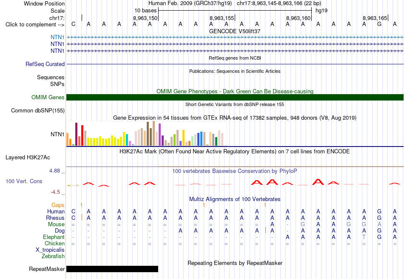Viewport: 404px width, 279px height.
Task: Click the RefSeq Curated intron line
Action: click(x=235, y=64)
